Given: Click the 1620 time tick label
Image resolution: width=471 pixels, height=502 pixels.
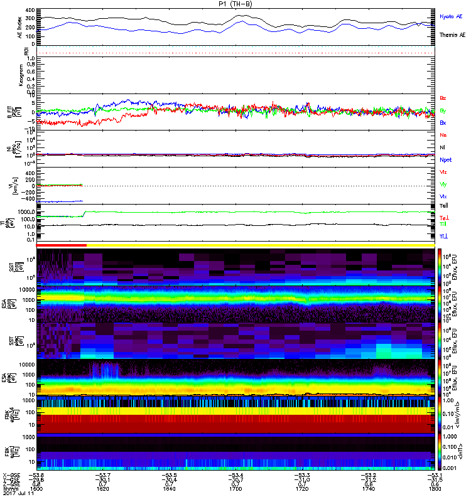Looking at the screenshot, I should (103, 489).
